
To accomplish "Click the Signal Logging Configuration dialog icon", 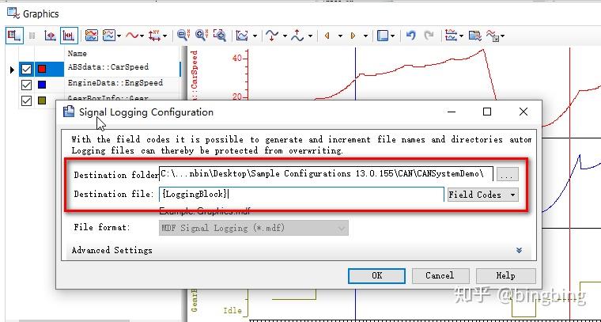I will [69, 112].
